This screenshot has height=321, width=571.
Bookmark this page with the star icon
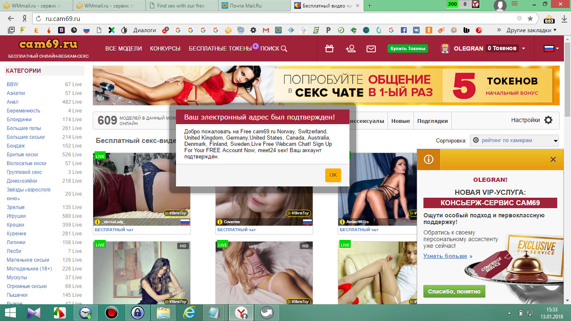530,18
